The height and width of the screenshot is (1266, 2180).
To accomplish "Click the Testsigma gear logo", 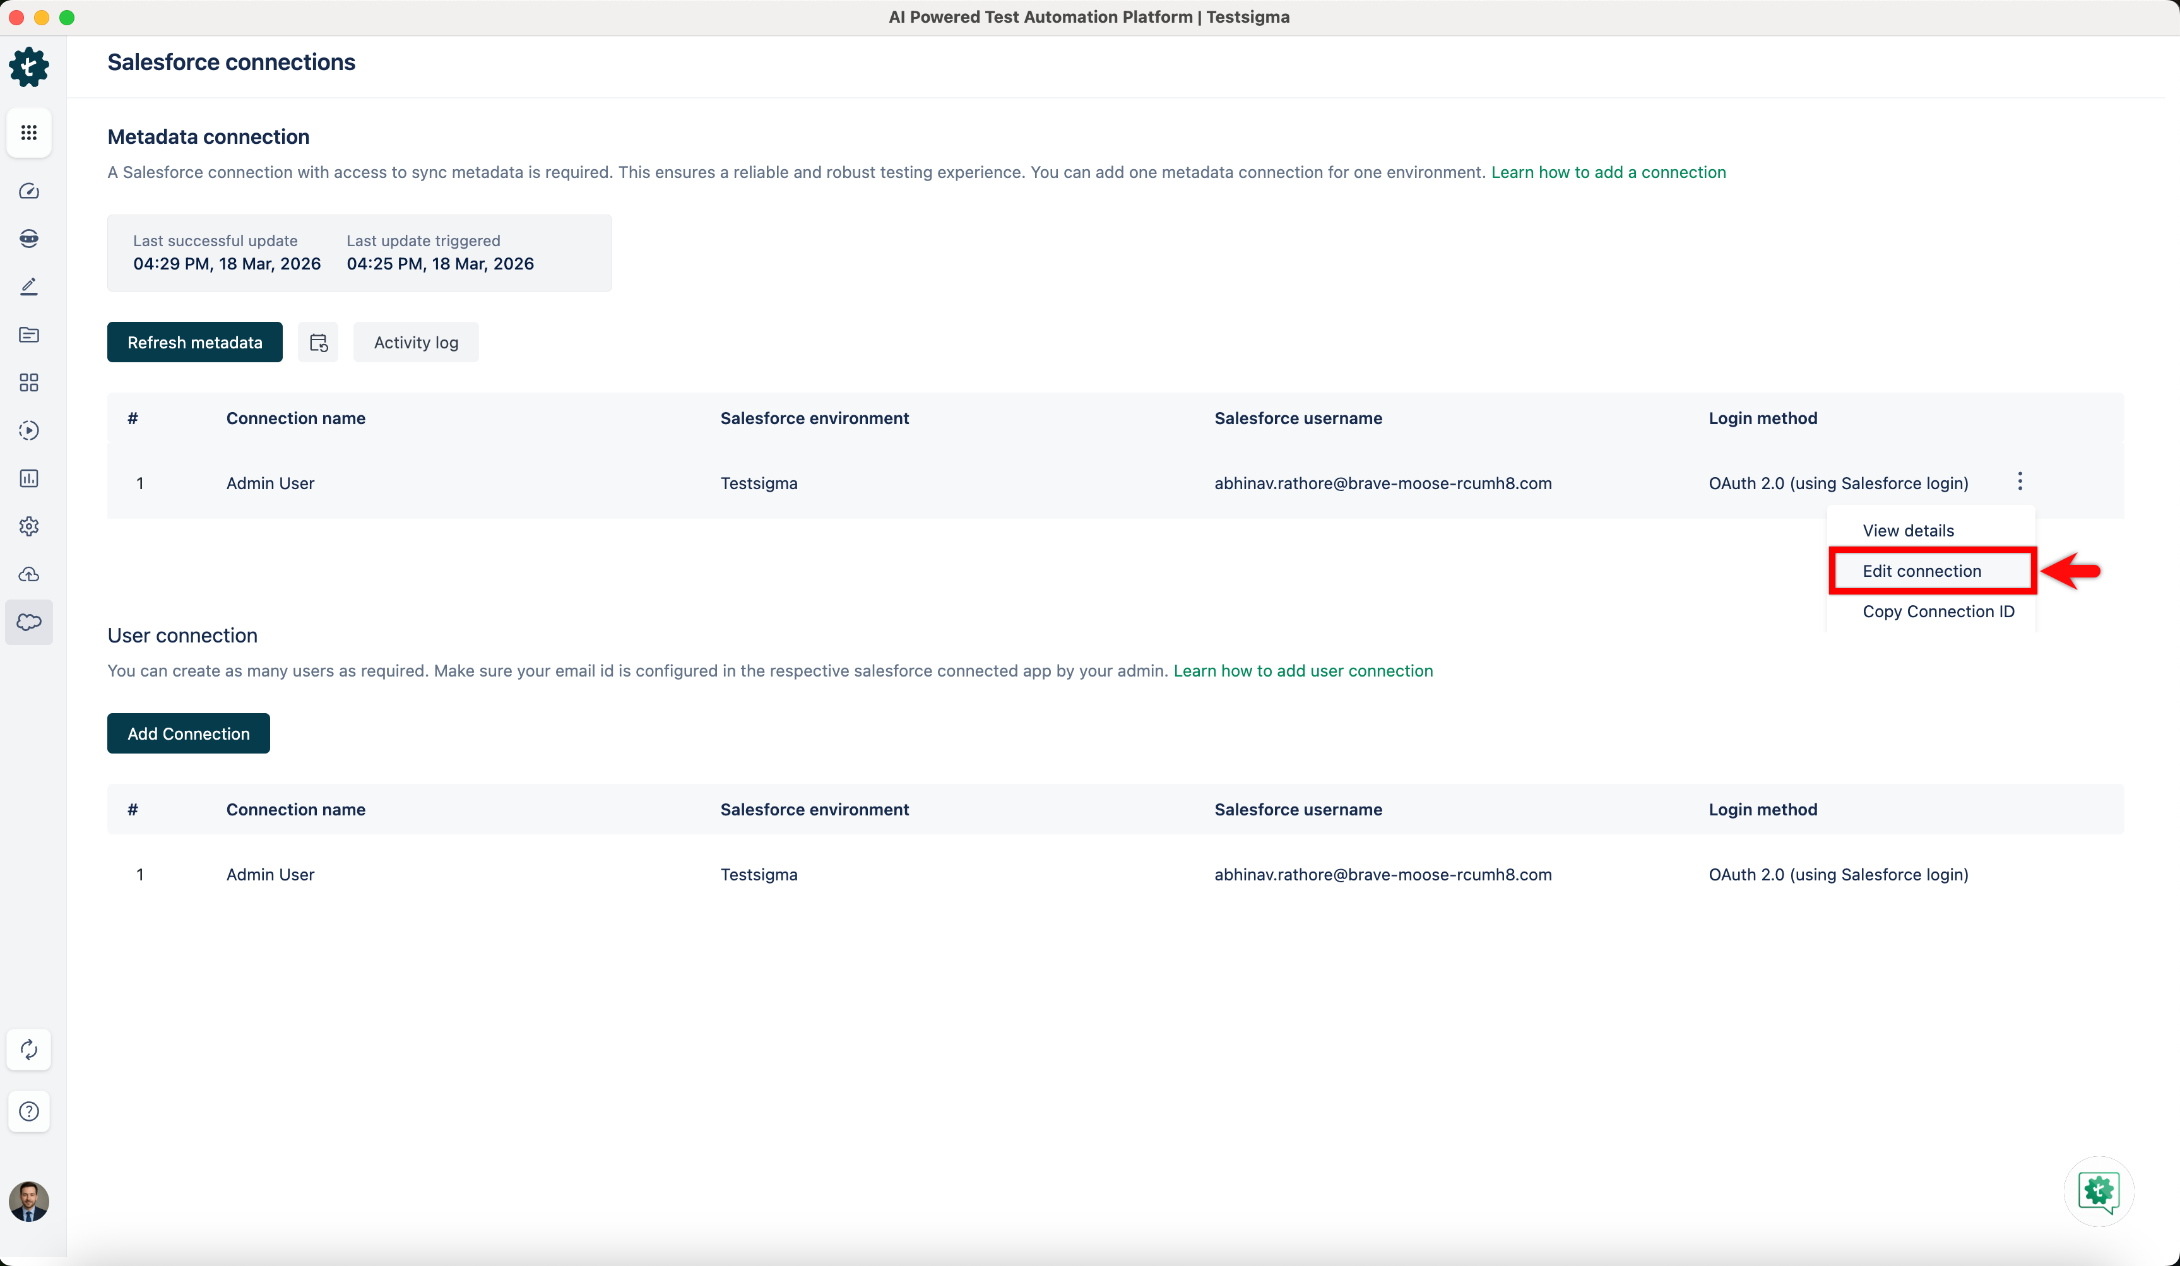I will pyautogui.click(x=28, y=67).
